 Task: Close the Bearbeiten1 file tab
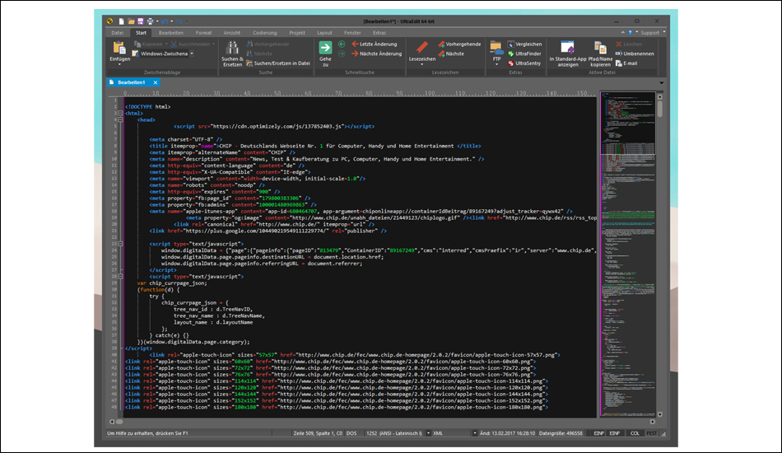[x=155, y=82]
